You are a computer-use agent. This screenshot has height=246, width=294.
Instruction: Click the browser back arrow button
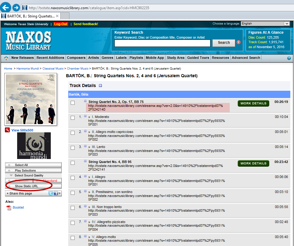(6, 8)
